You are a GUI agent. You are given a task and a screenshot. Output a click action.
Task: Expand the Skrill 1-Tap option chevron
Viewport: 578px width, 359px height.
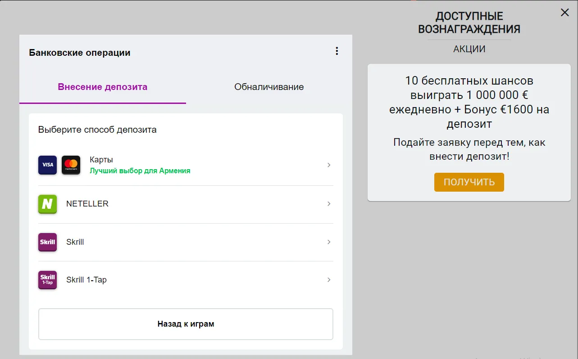click(x=329, y=280)
